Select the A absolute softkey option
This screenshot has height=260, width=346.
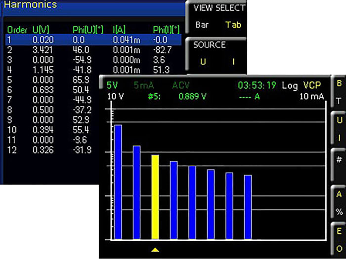339,194
